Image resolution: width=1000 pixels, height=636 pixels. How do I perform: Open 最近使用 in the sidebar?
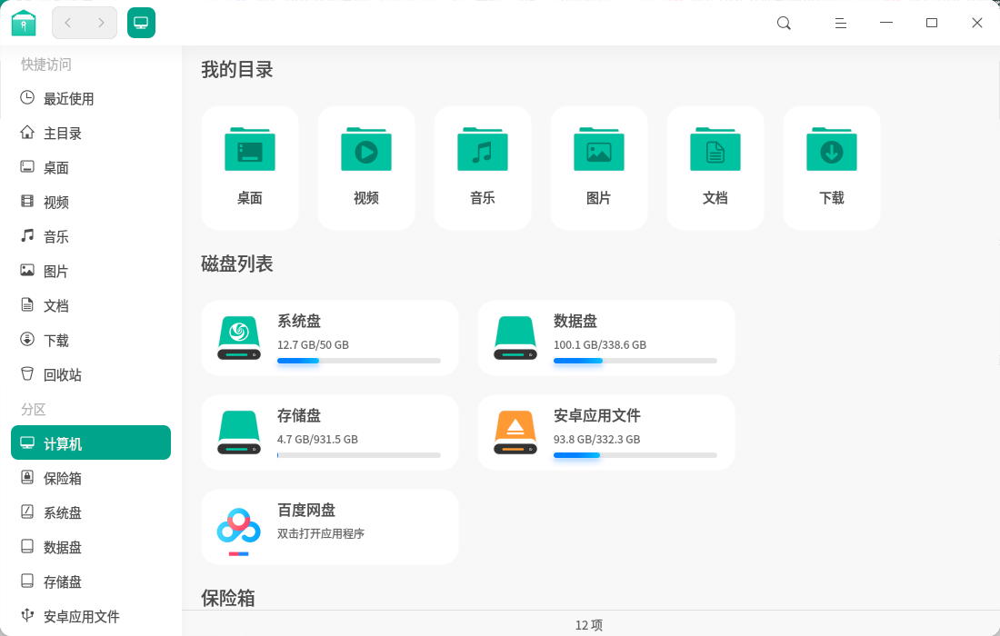coord(91,99)
